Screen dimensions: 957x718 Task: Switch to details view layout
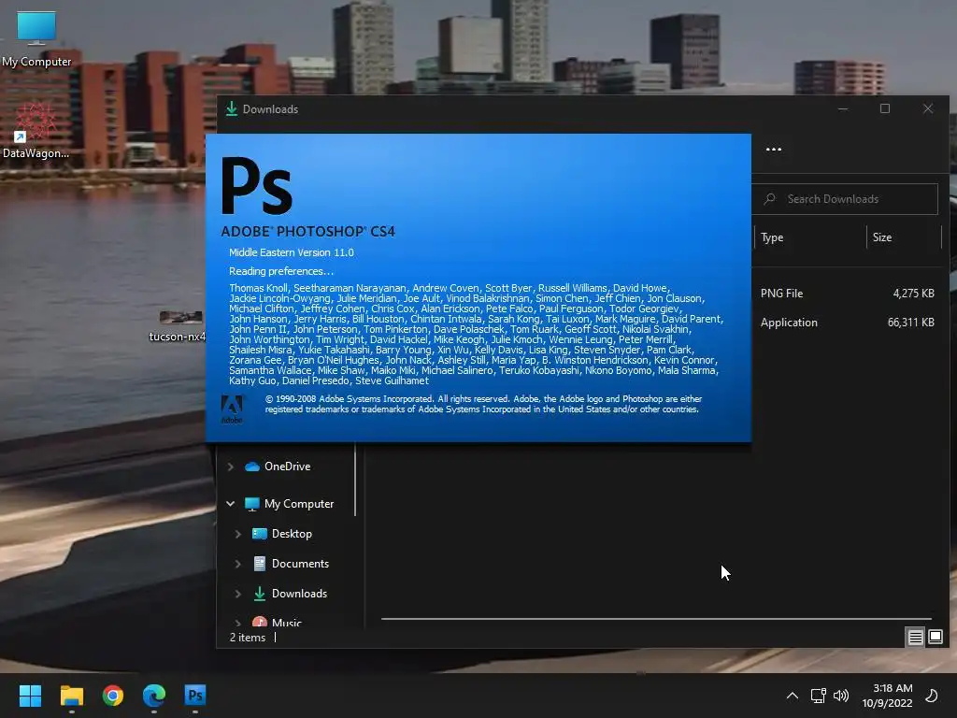coord(915,638)
